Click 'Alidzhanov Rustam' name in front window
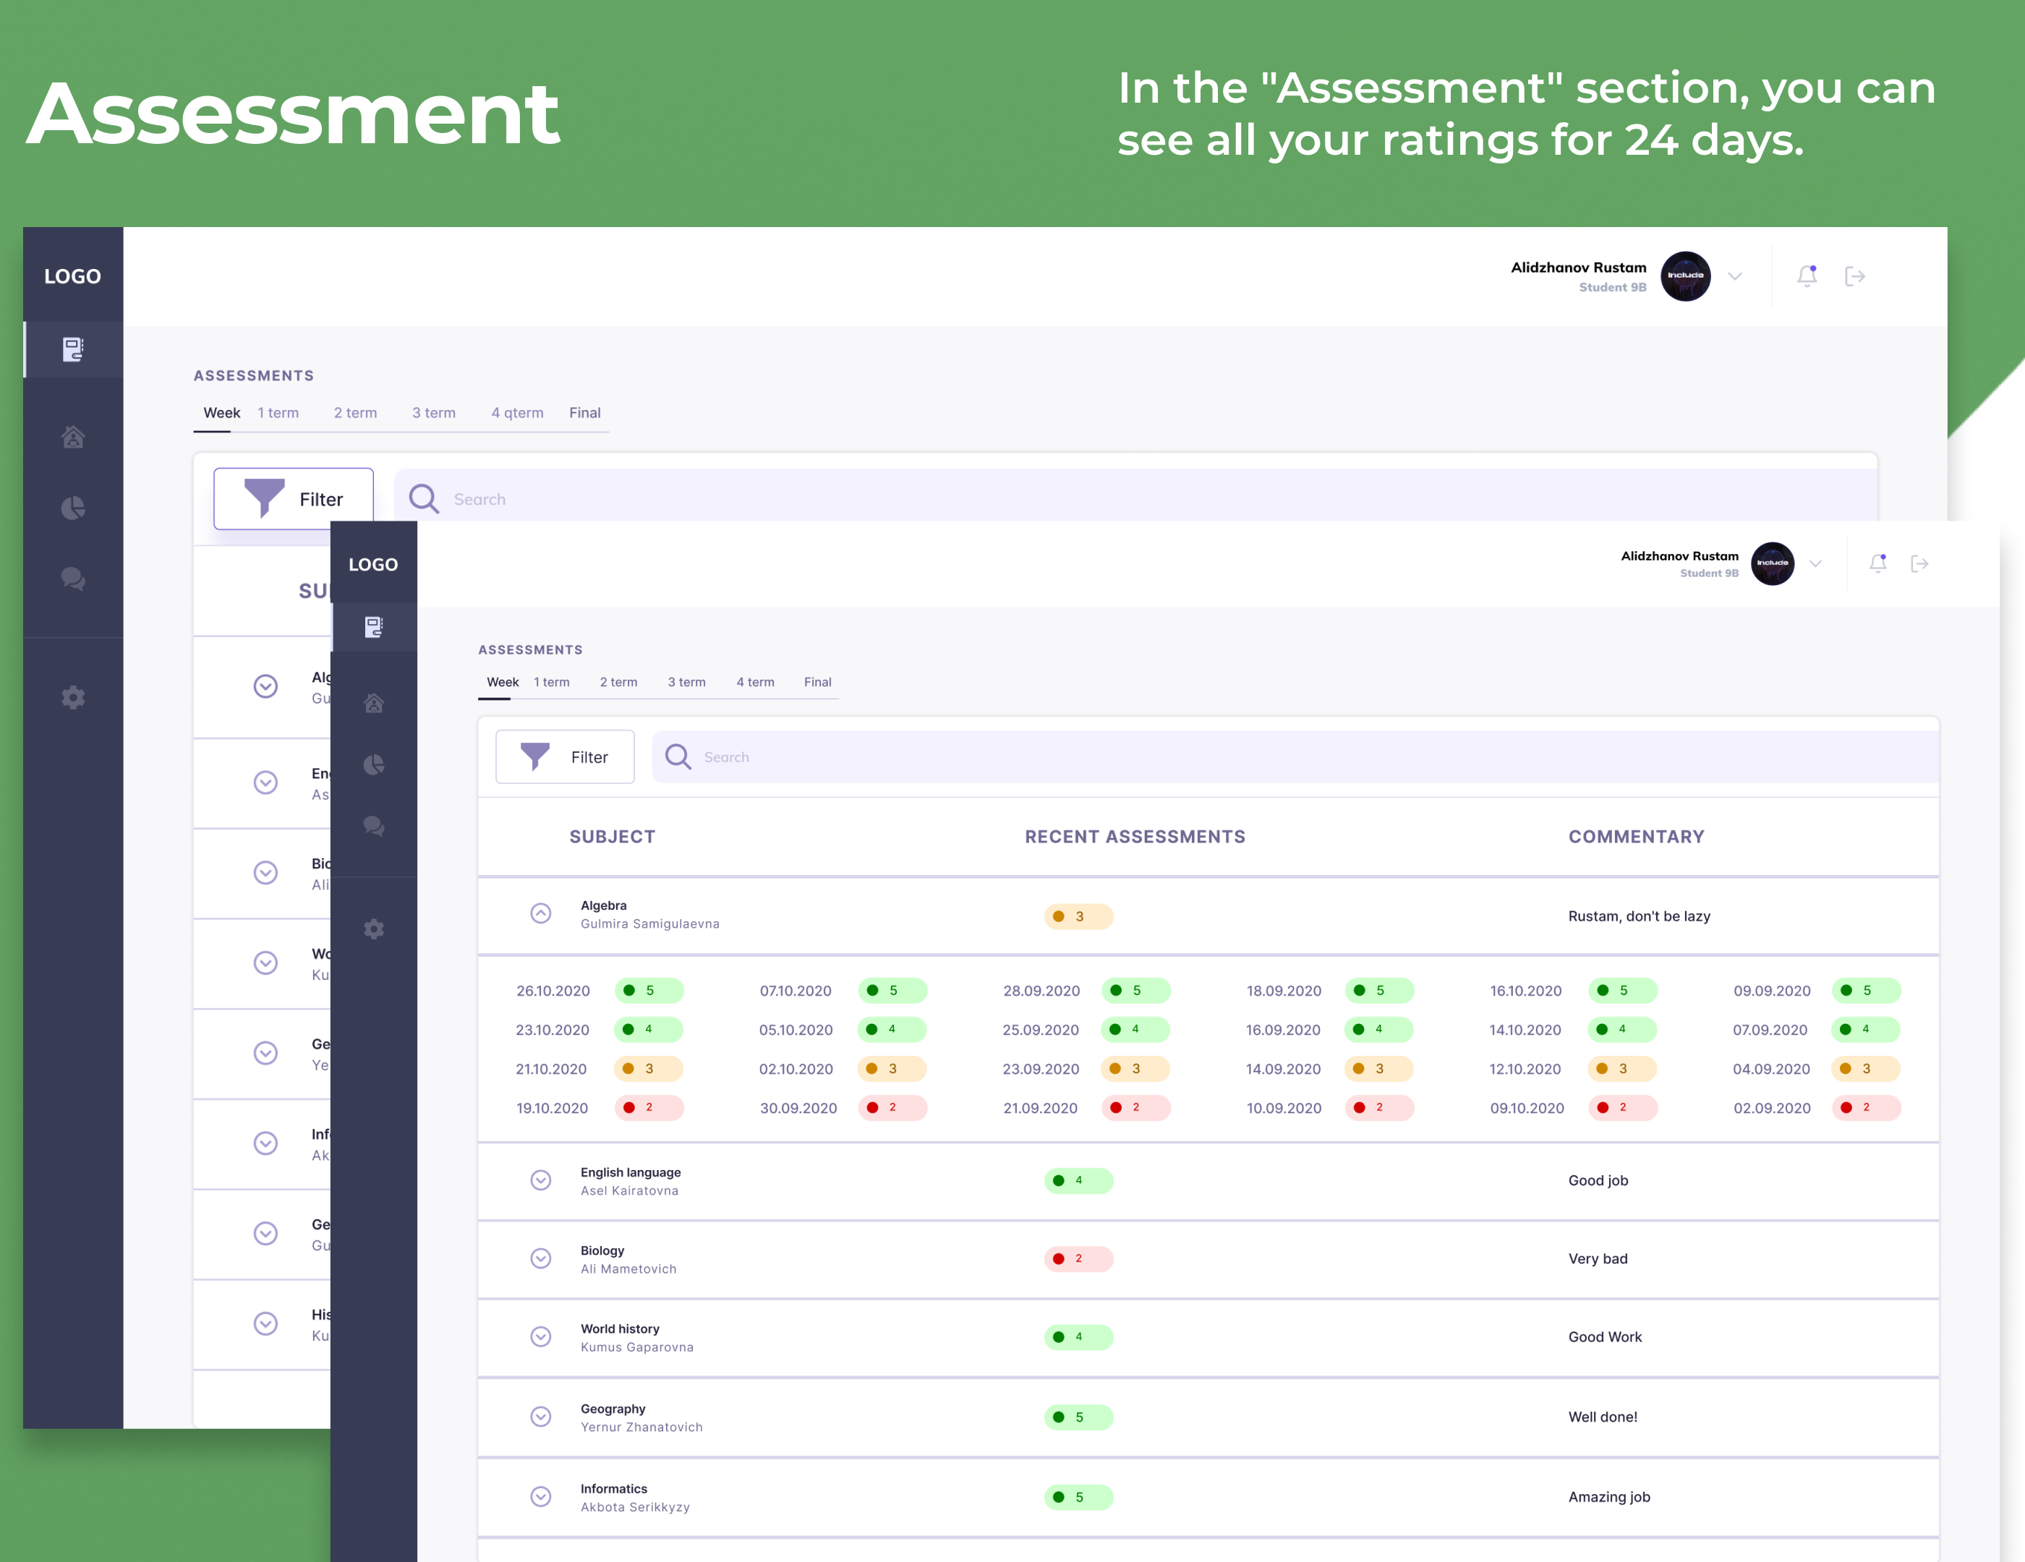Screen dimensions: 2025x1562 [1679, 555]
